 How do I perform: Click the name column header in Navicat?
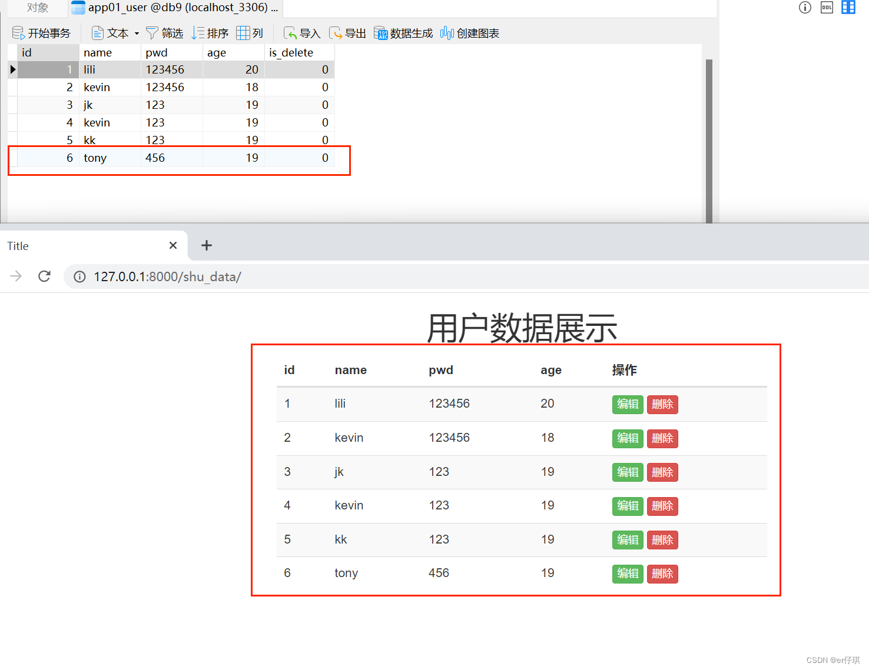(110, 52)
